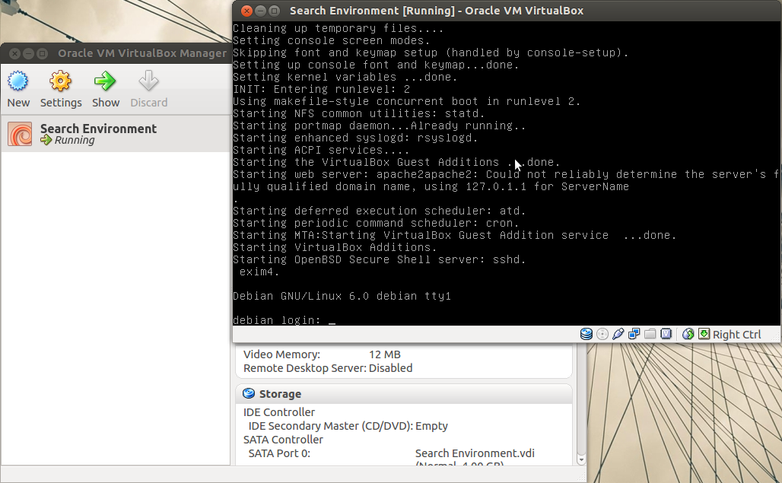Screen dimensions: 782x483
Task: Click optical CD drive status icon
Action: coord(602,334)
